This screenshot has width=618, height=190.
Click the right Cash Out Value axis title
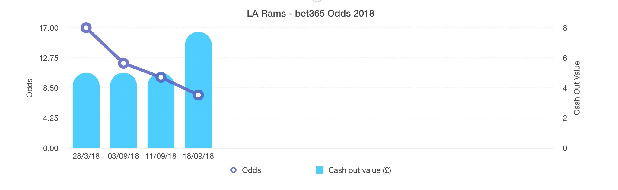(577, 88)
